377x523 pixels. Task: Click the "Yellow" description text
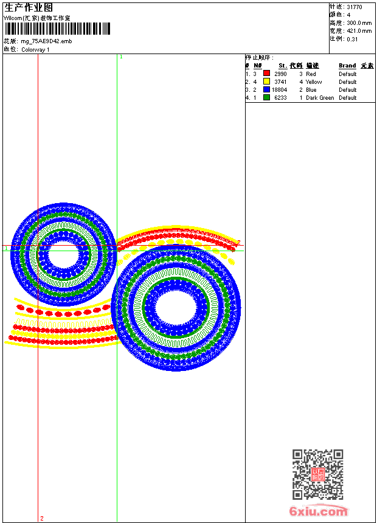(314, 81)
